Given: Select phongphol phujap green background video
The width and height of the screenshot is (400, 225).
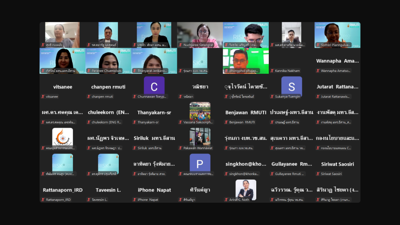Looking at the screenshot, I should pos(246,60).
